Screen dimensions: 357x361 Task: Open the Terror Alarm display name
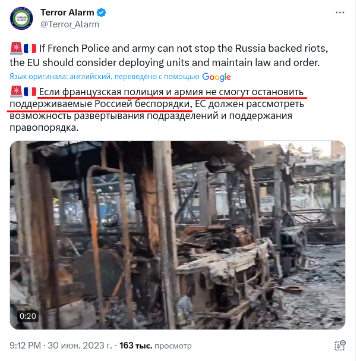pos(67,12)
